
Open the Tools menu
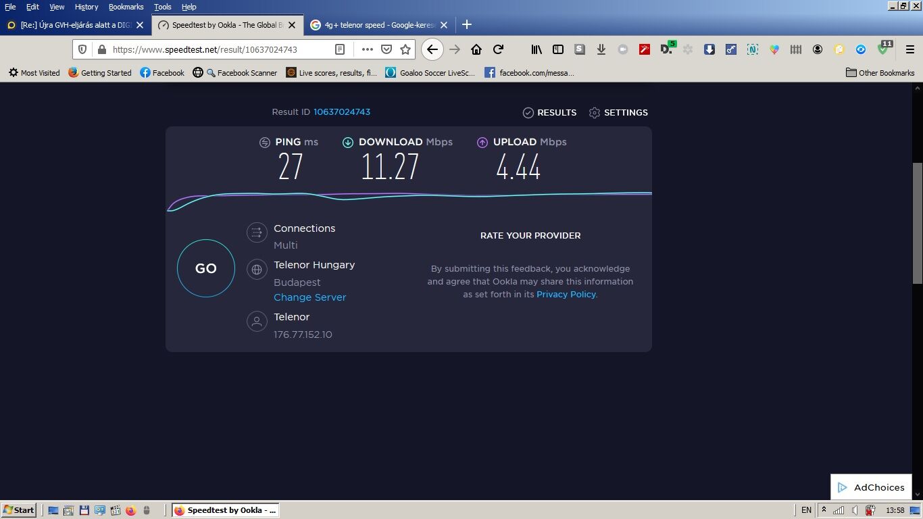pos(163,7)
